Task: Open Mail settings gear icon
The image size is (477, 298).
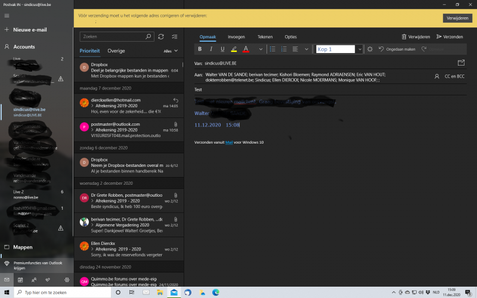Action: coord(67,280)
